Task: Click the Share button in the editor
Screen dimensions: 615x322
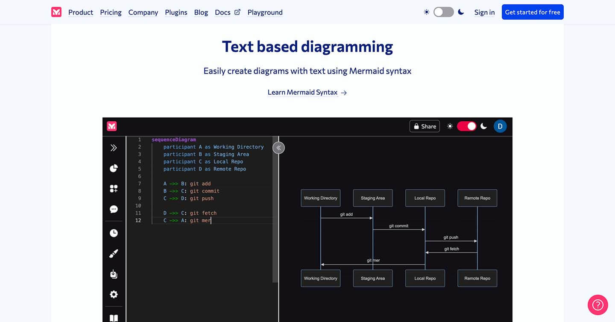Action: click(x=425, y=126)
